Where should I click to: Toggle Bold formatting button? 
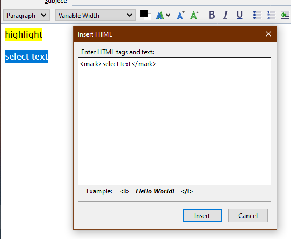click(212, 15)
